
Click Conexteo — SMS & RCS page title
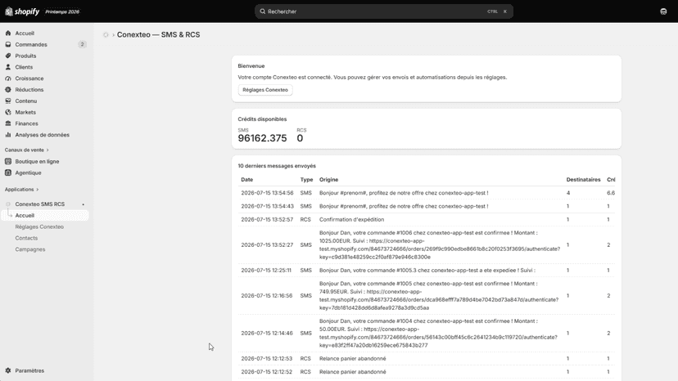coord(158,34)
